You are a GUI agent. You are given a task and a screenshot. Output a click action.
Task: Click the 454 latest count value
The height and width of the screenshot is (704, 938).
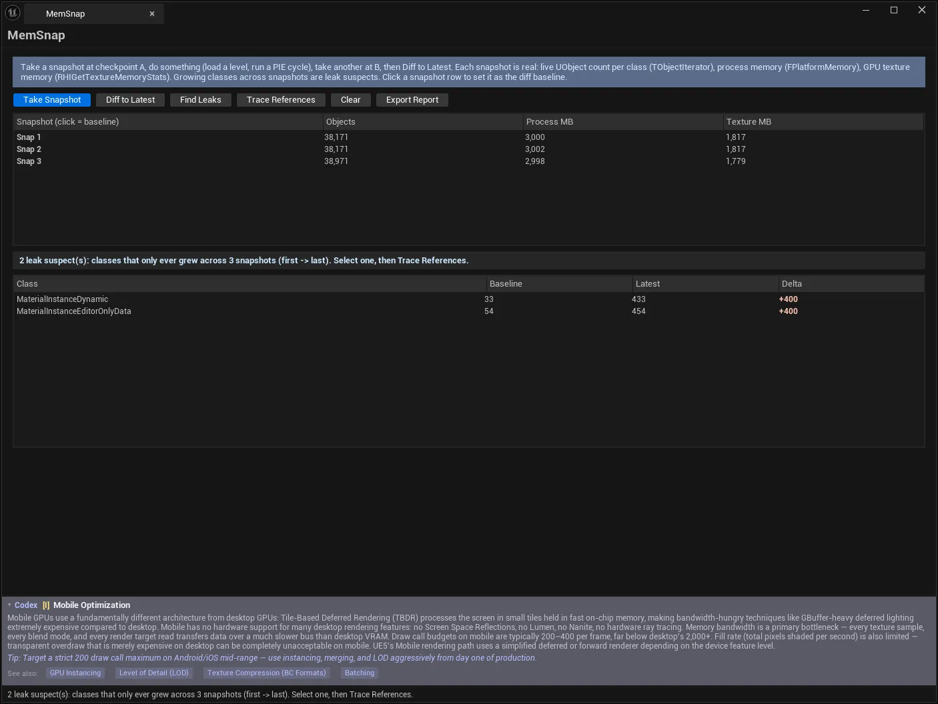coord(638,311)
